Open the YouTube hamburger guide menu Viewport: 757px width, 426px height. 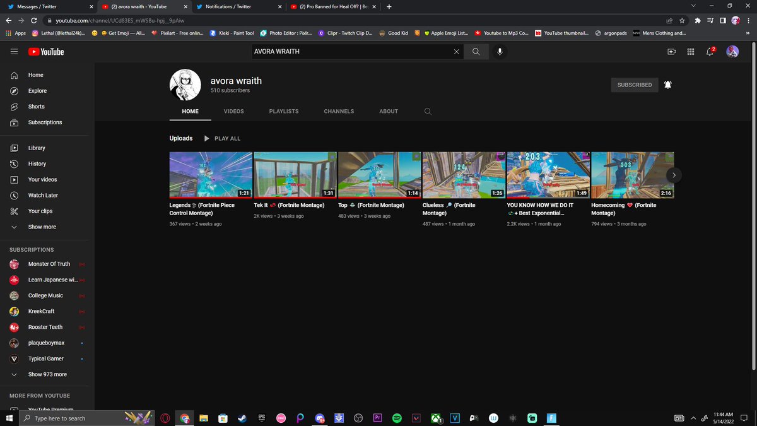(x=14, y=52)
